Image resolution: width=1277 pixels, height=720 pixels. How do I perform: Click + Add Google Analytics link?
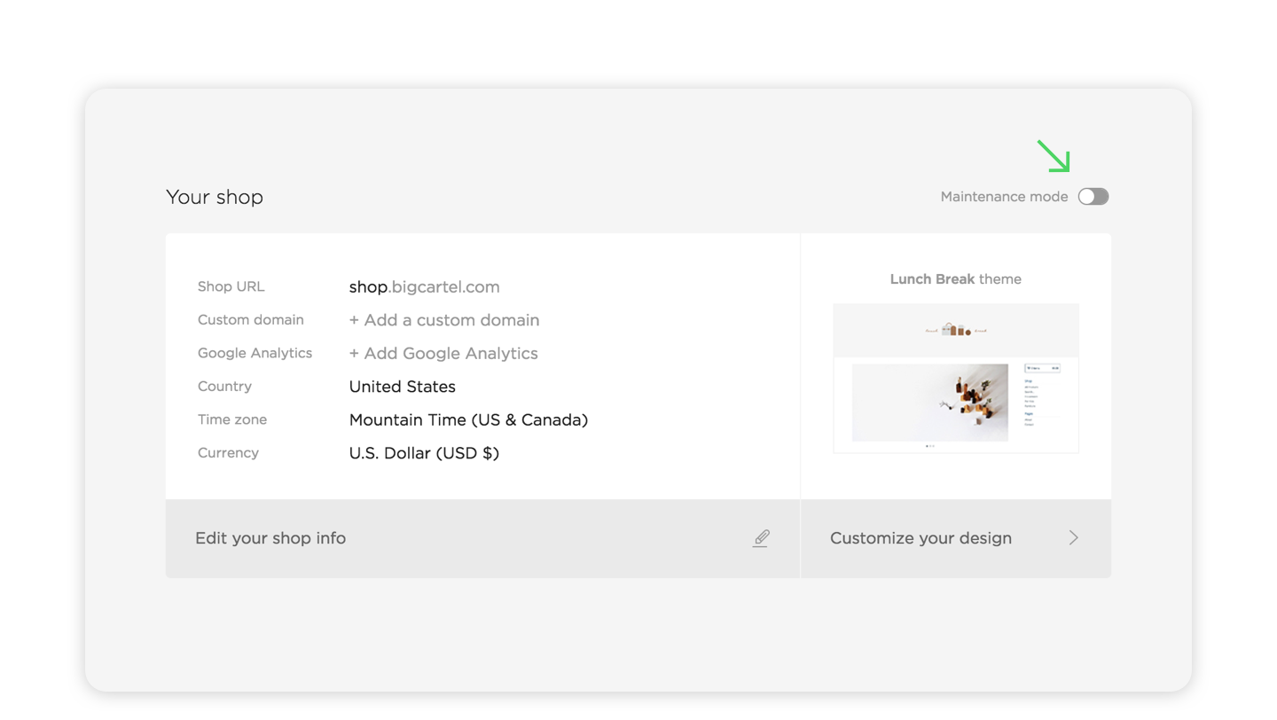click(x=443, y=353)
